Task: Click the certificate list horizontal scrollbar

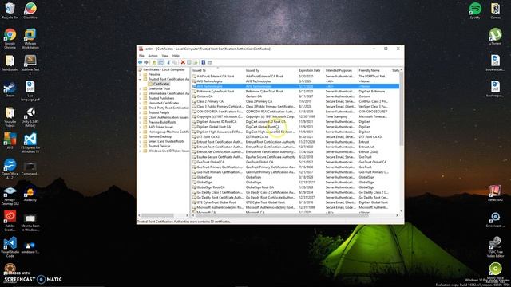Action: [282, 215]
